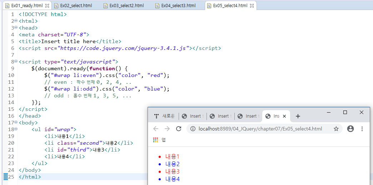Viewport: 373px width, 185px height.
Task: Click the DOCTYPE html declaration line
Action: 43,14
